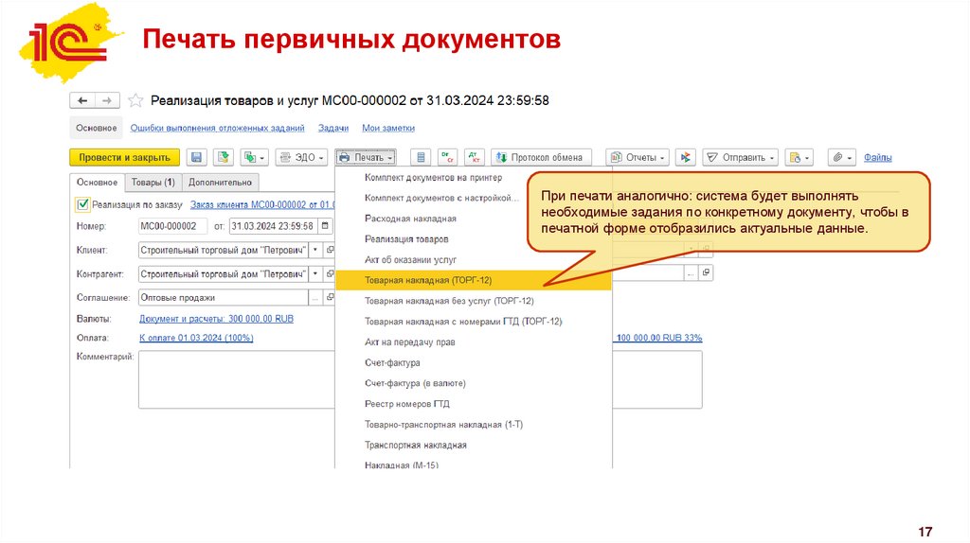Select Товарная накладная с номерами ГТД
970x543 pixels.
tap(474, 322)
